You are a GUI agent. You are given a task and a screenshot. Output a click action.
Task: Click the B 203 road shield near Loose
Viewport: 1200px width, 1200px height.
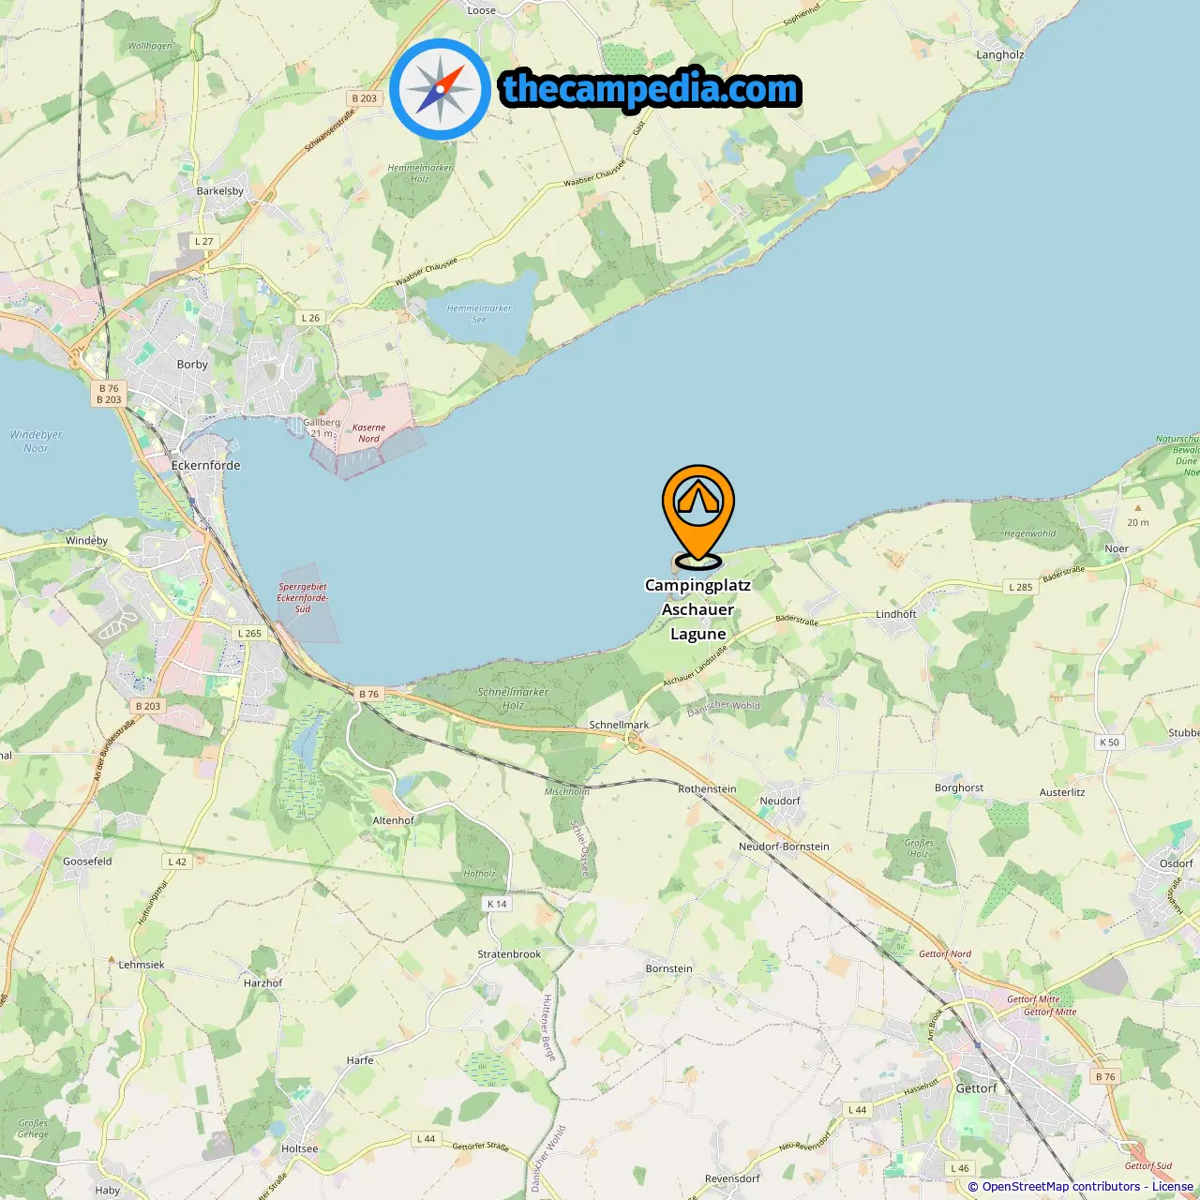(364, 98)
